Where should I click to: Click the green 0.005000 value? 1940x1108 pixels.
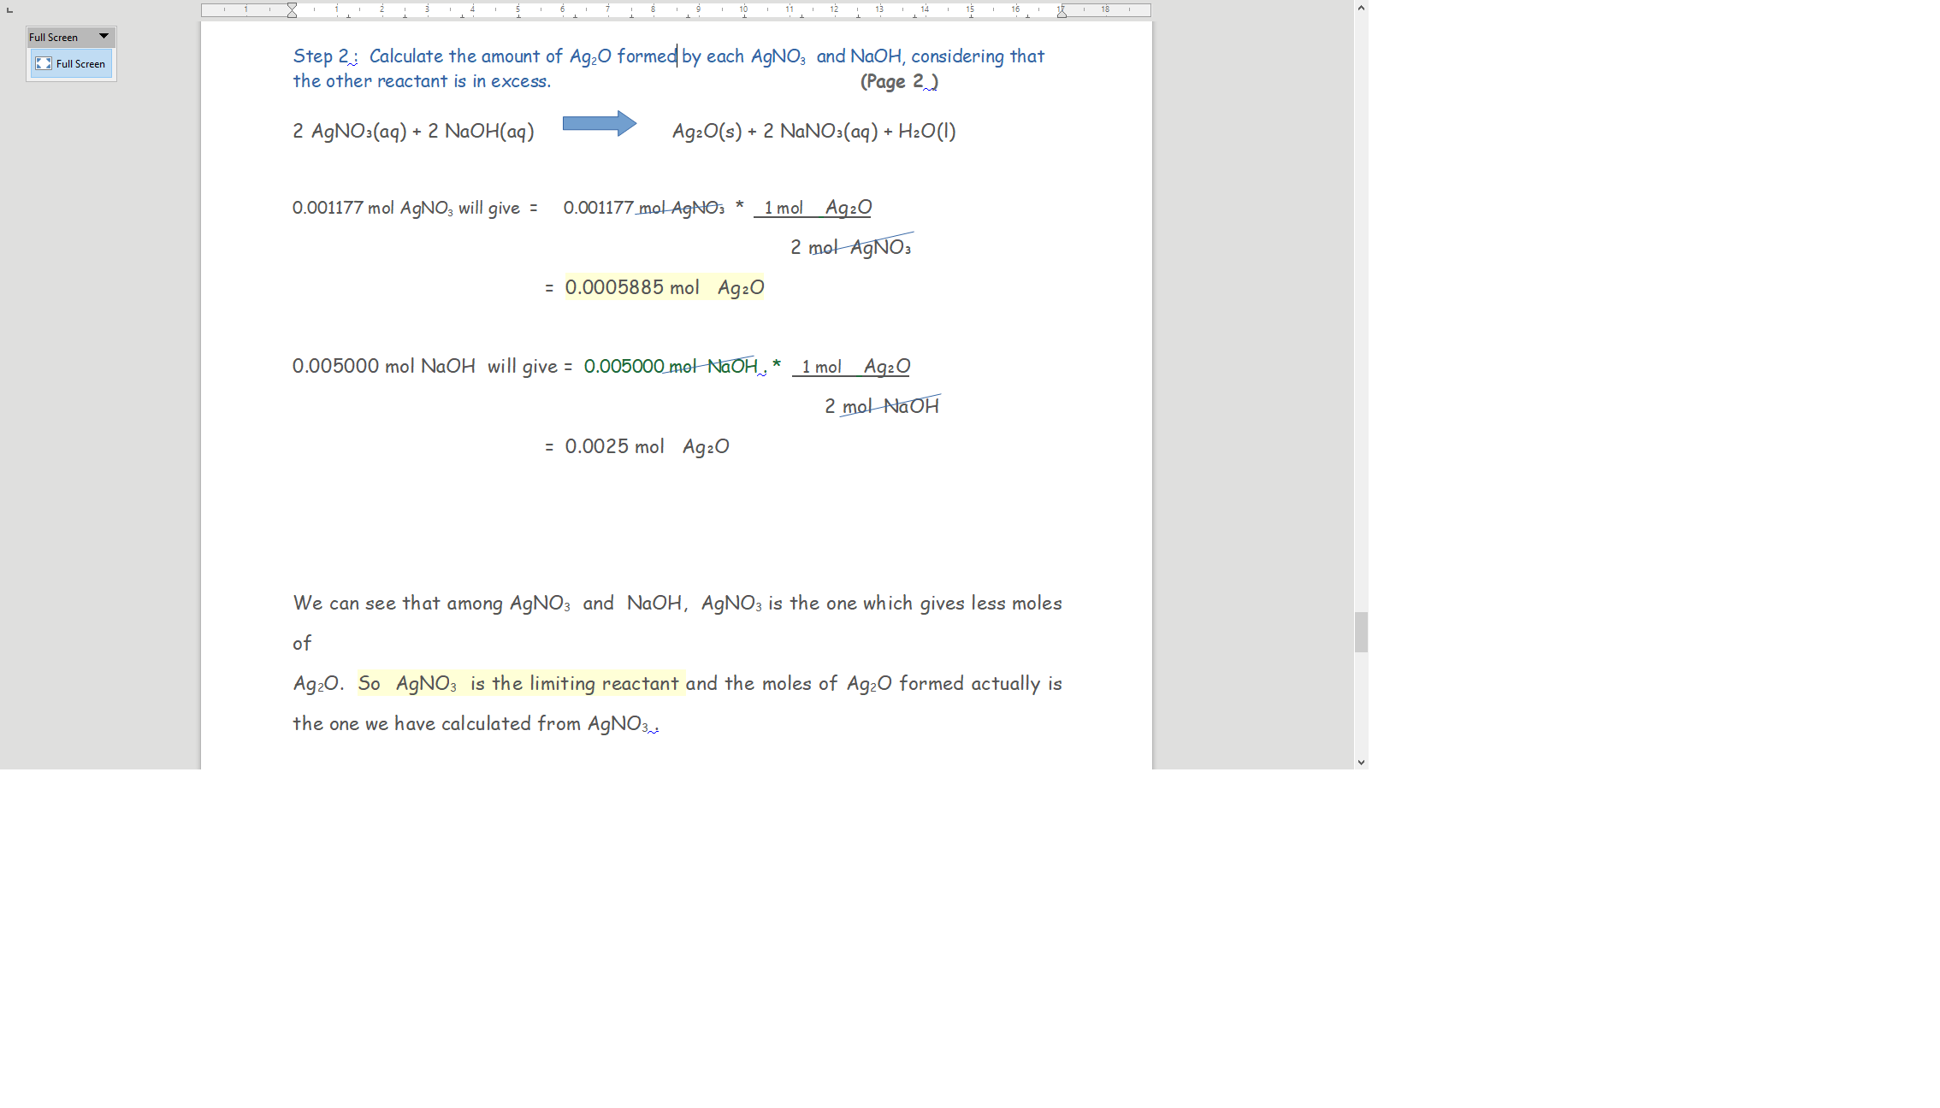[624, 367]
